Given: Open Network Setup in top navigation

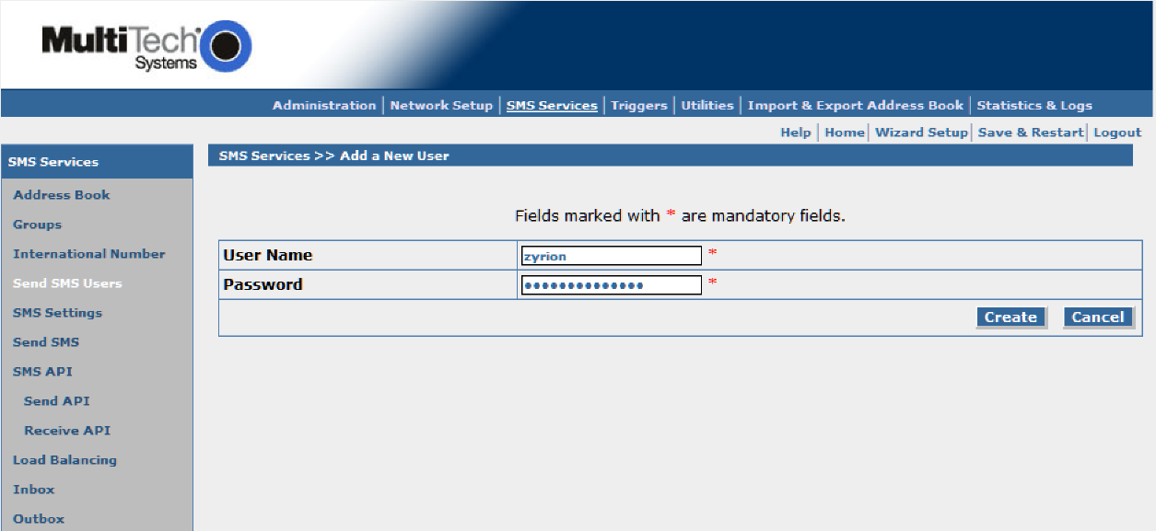Looking at the screenshot, I should (441, 106).
